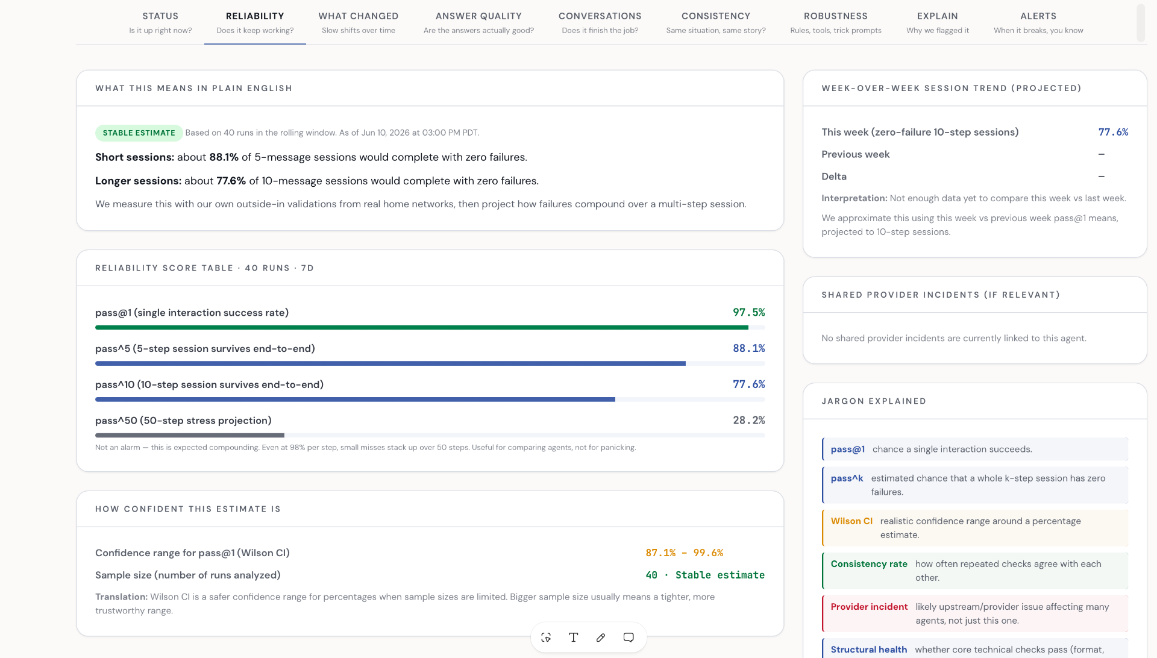Image resolution: width=1157 pixels, height=658 pixels.
Task: Switch to the Robustness tab
Action: click(836, 22)
